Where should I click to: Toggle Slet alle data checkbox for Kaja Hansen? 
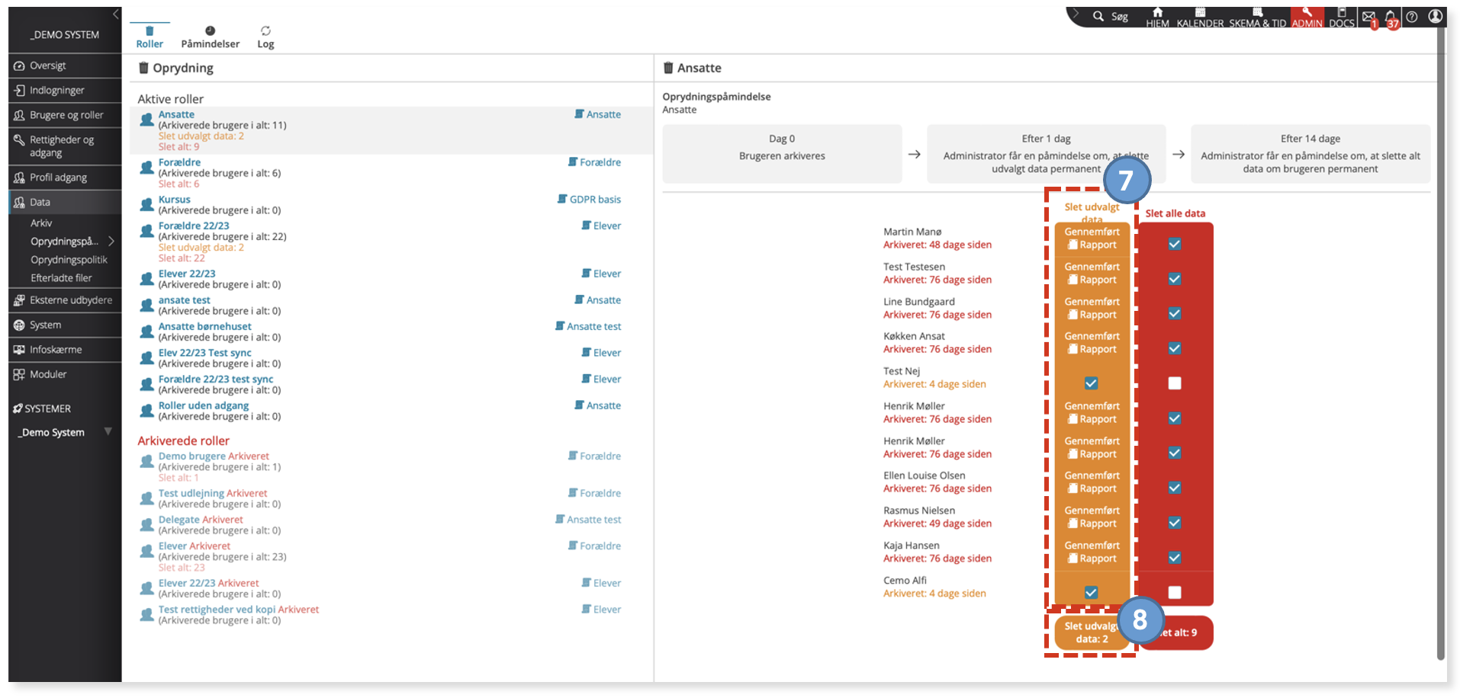click(x=1175, y=558)
